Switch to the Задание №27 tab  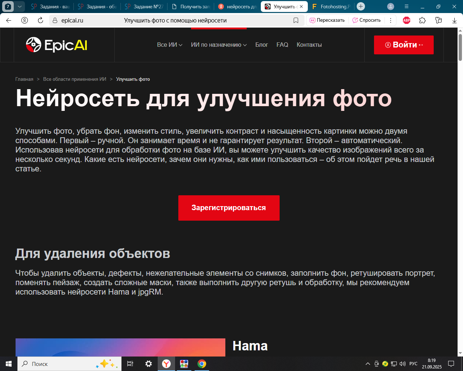click(x=144, y=7)
